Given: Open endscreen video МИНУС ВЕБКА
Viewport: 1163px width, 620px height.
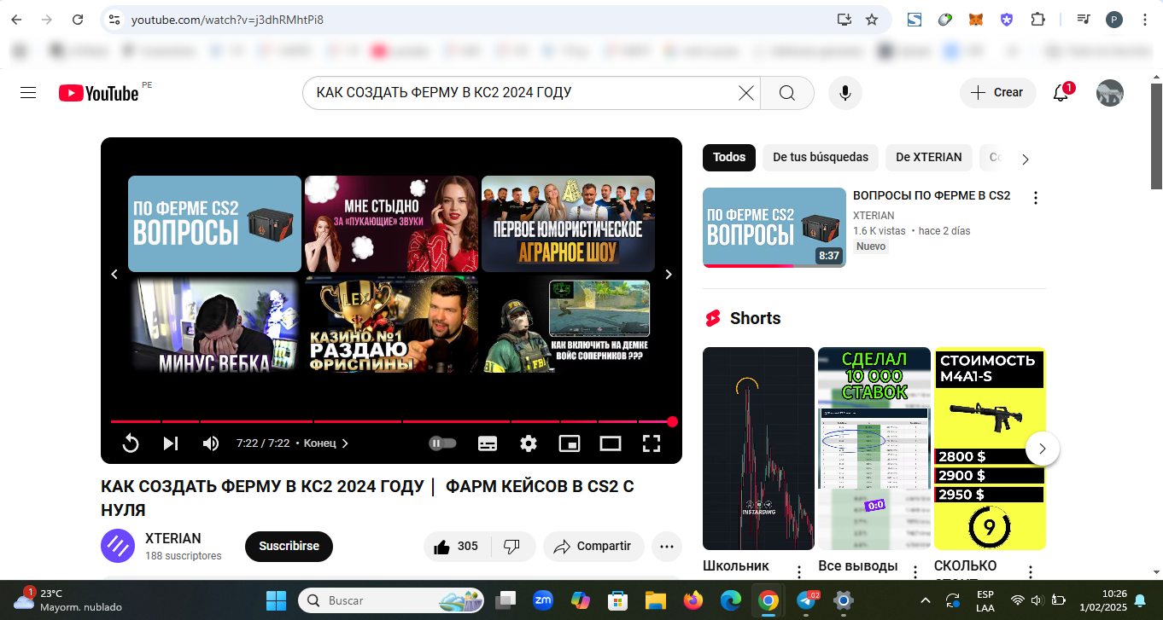Looking at the screenshot, I should tap(214, 325).
